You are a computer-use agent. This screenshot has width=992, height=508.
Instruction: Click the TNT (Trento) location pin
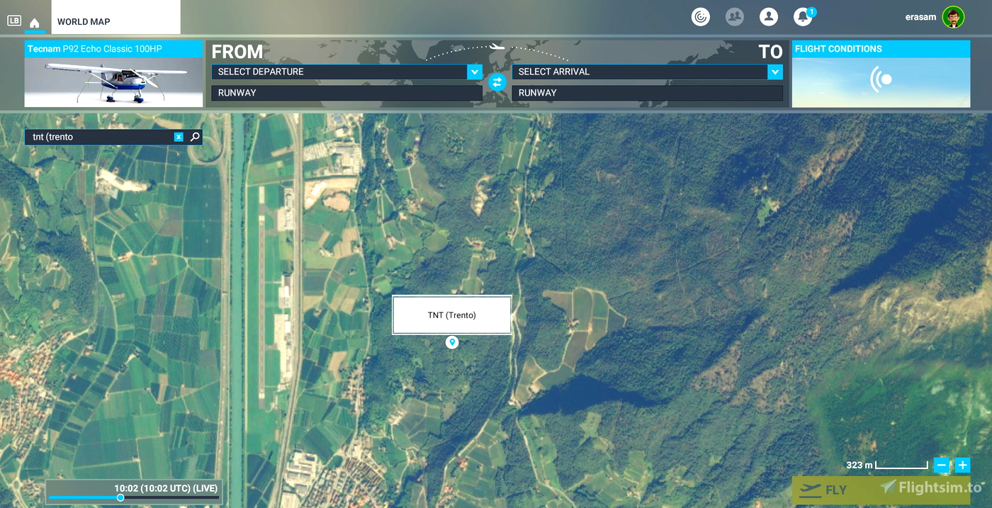click(x=452, y=343)
